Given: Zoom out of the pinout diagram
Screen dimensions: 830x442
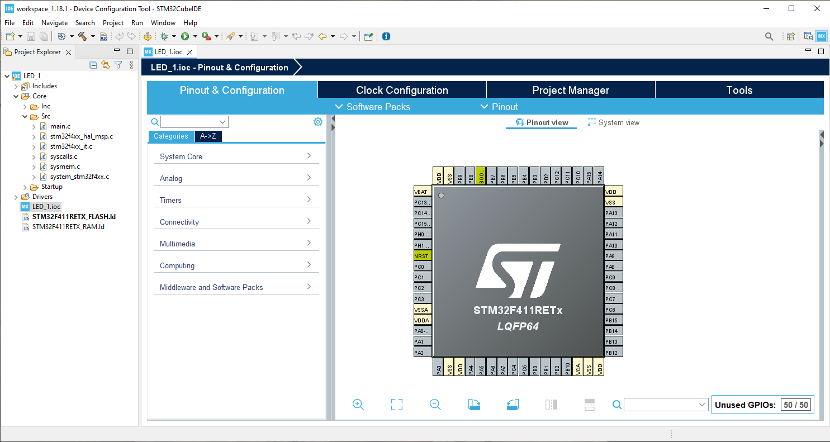Looking at the screenshot, I should [x=435, y=404].
